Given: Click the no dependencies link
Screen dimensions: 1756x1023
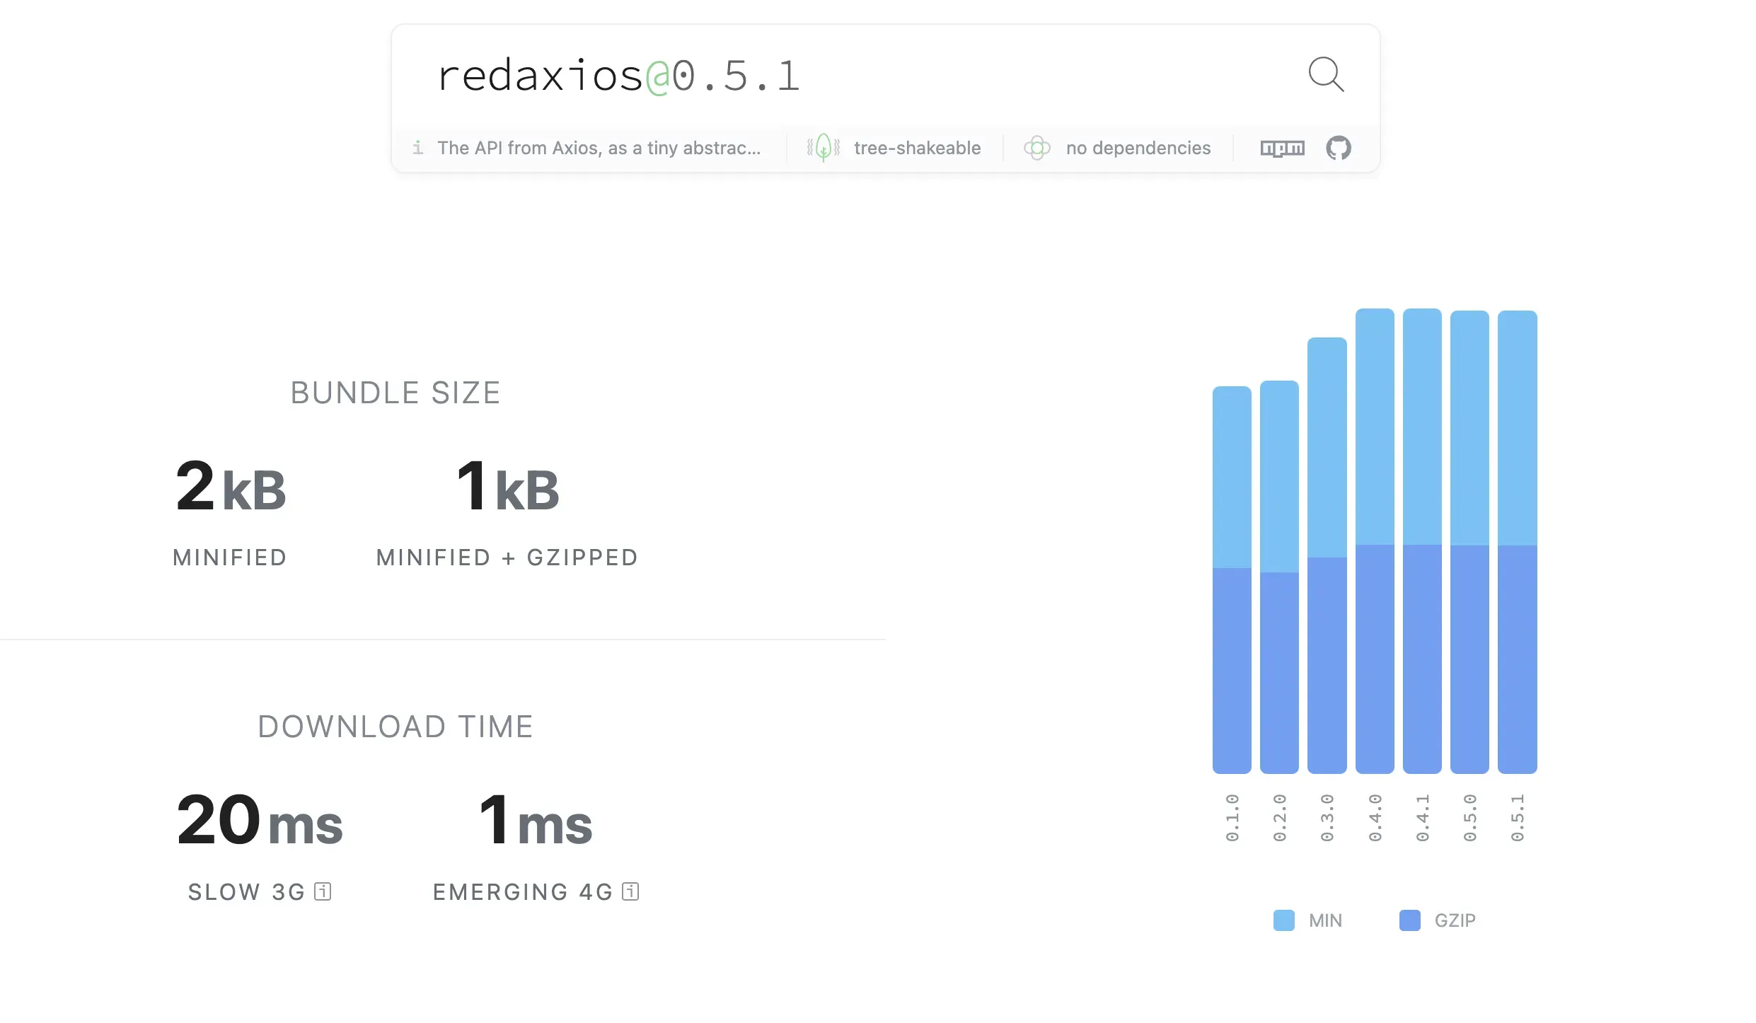Looking at the screenshot, I should pos(1138,148).
